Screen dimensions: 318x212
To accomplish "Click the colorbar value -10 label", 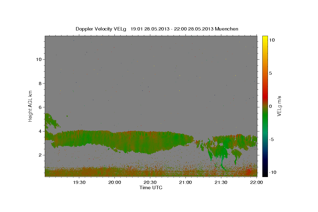I will click(x=273, y=172).
